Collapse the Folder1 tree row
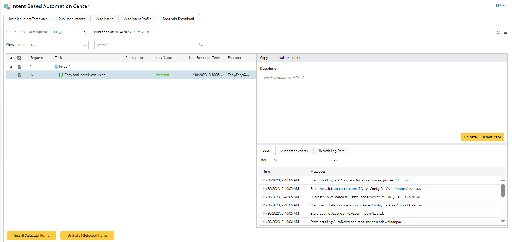 11,67
